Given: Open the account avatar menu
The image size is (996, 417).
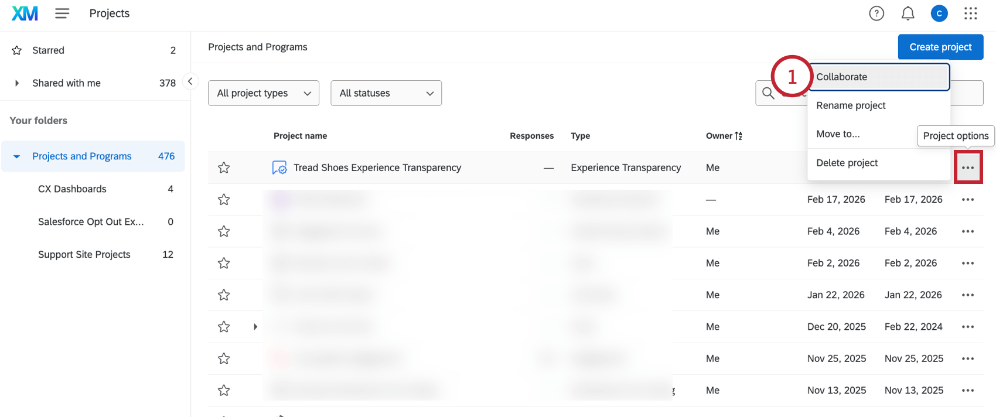Looking at the screenshot, I should tap(939, 13).
